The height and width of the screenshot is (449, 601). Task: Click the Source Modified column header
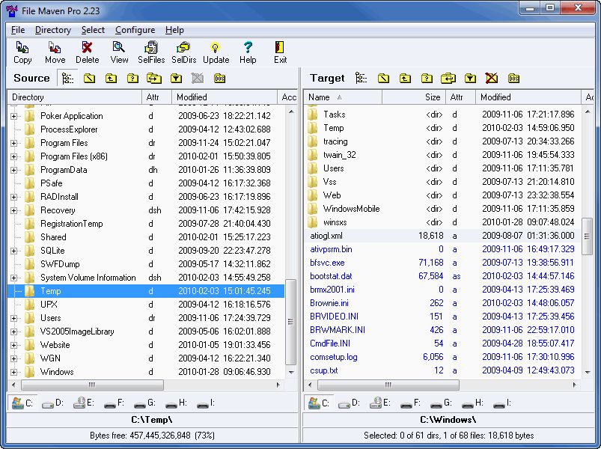pyautogui.click(x=225, y=97)
